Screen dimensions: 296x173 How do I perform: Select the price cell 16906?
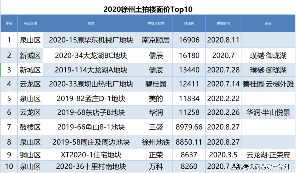[189, 40]
